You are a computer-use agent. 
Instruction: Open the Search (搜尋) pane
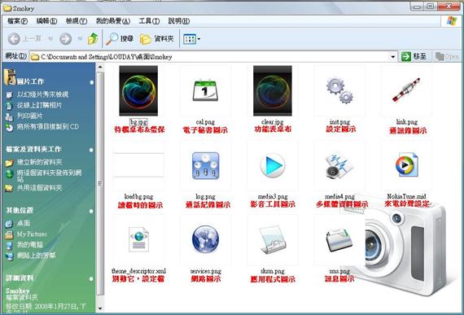click(x=120, y=39)
